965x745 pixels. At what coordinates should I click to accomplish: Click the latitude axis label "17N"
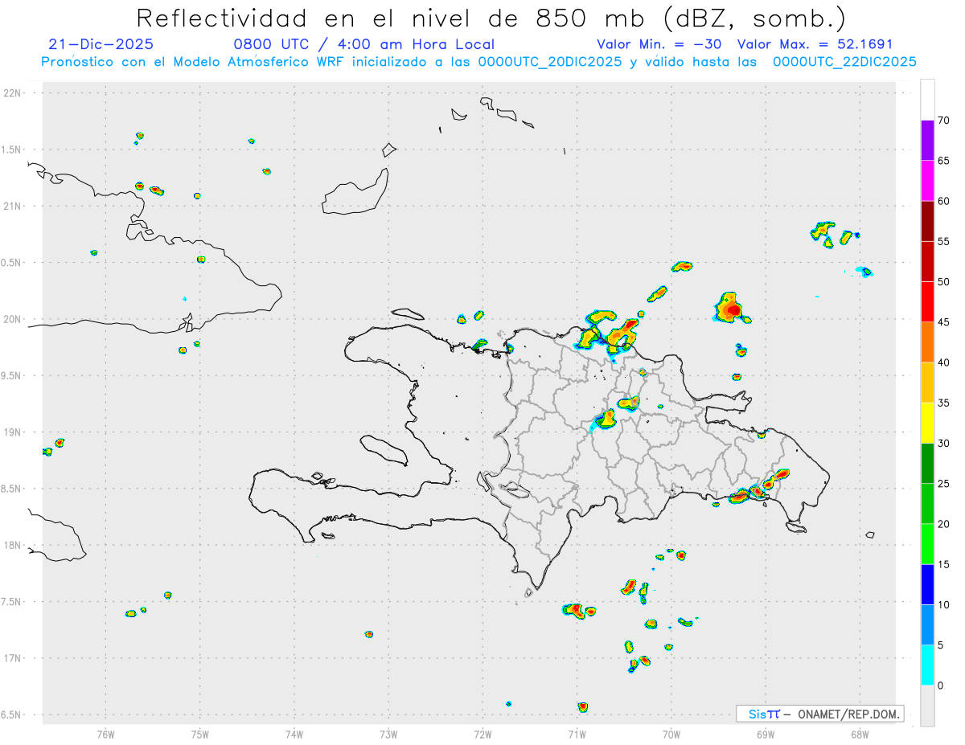point(13,658)
